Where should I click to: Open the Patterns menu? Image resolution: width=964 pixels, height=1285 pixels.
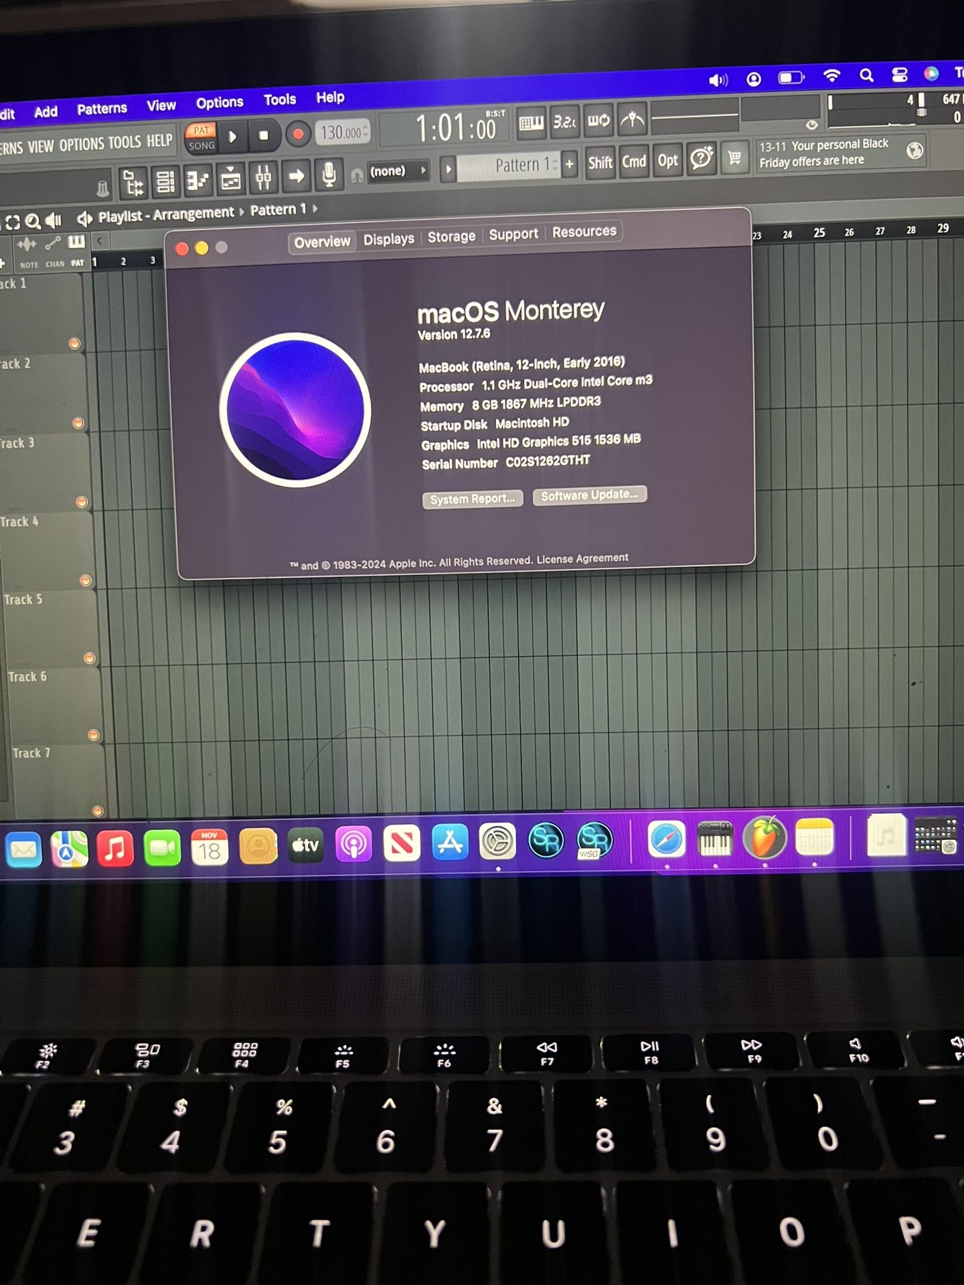pyautogui.click(x=102, y=108)
